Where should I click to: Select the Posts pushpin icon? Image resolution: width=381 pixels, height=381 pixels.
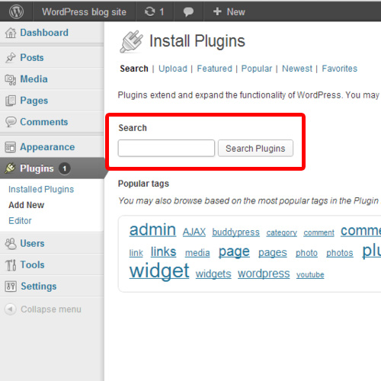(11, 58)
